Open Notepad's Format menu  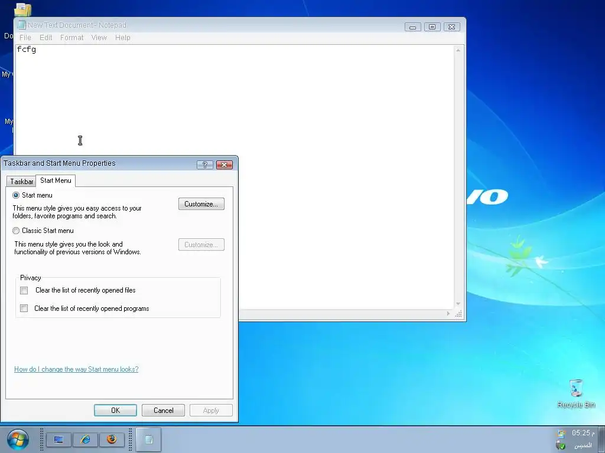71,37
